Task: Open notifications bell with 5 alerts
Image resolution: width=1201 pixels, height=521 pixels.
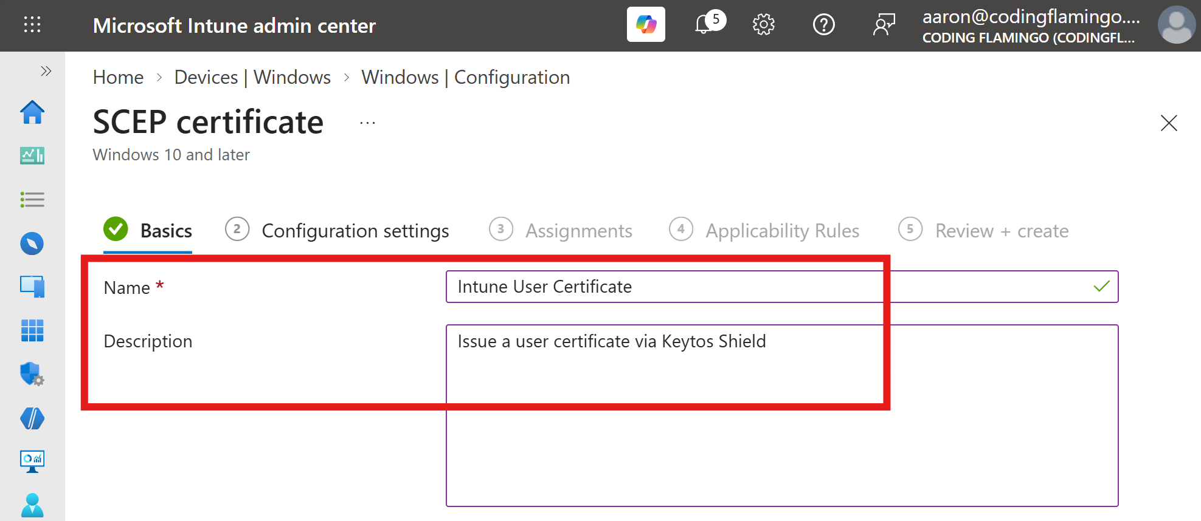Action: [709, 23]
